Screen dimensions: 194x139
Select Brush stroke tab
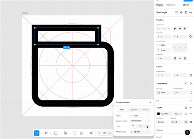(145, 110)
